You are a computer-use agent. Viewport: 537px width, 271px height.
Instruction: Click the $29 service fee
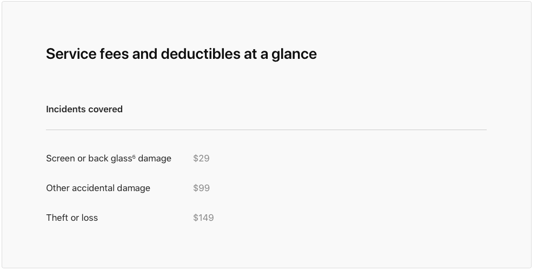[201, 158]
